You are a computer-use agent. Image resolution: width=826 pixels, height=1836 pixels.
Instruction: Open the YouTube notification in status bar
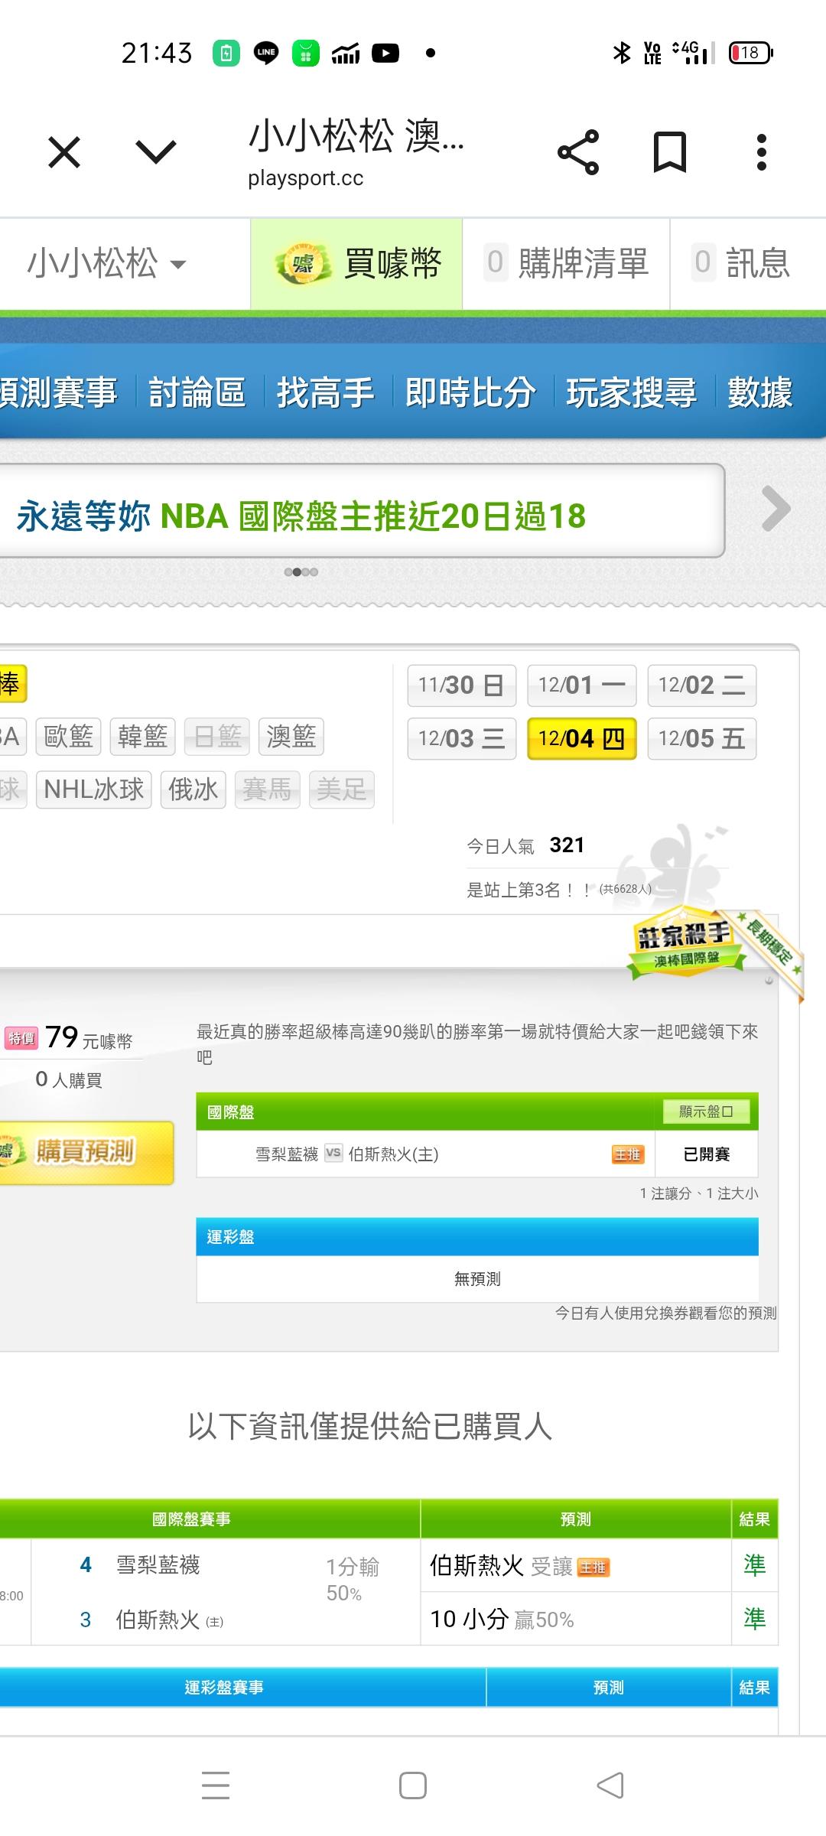tap(385, 53)
